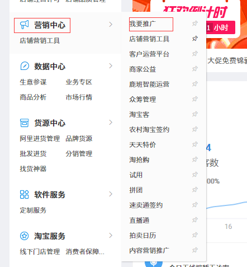This screenshot has width=247, height=267.
Task: Pin the 直播通 entry
Action: coord(195,220)
